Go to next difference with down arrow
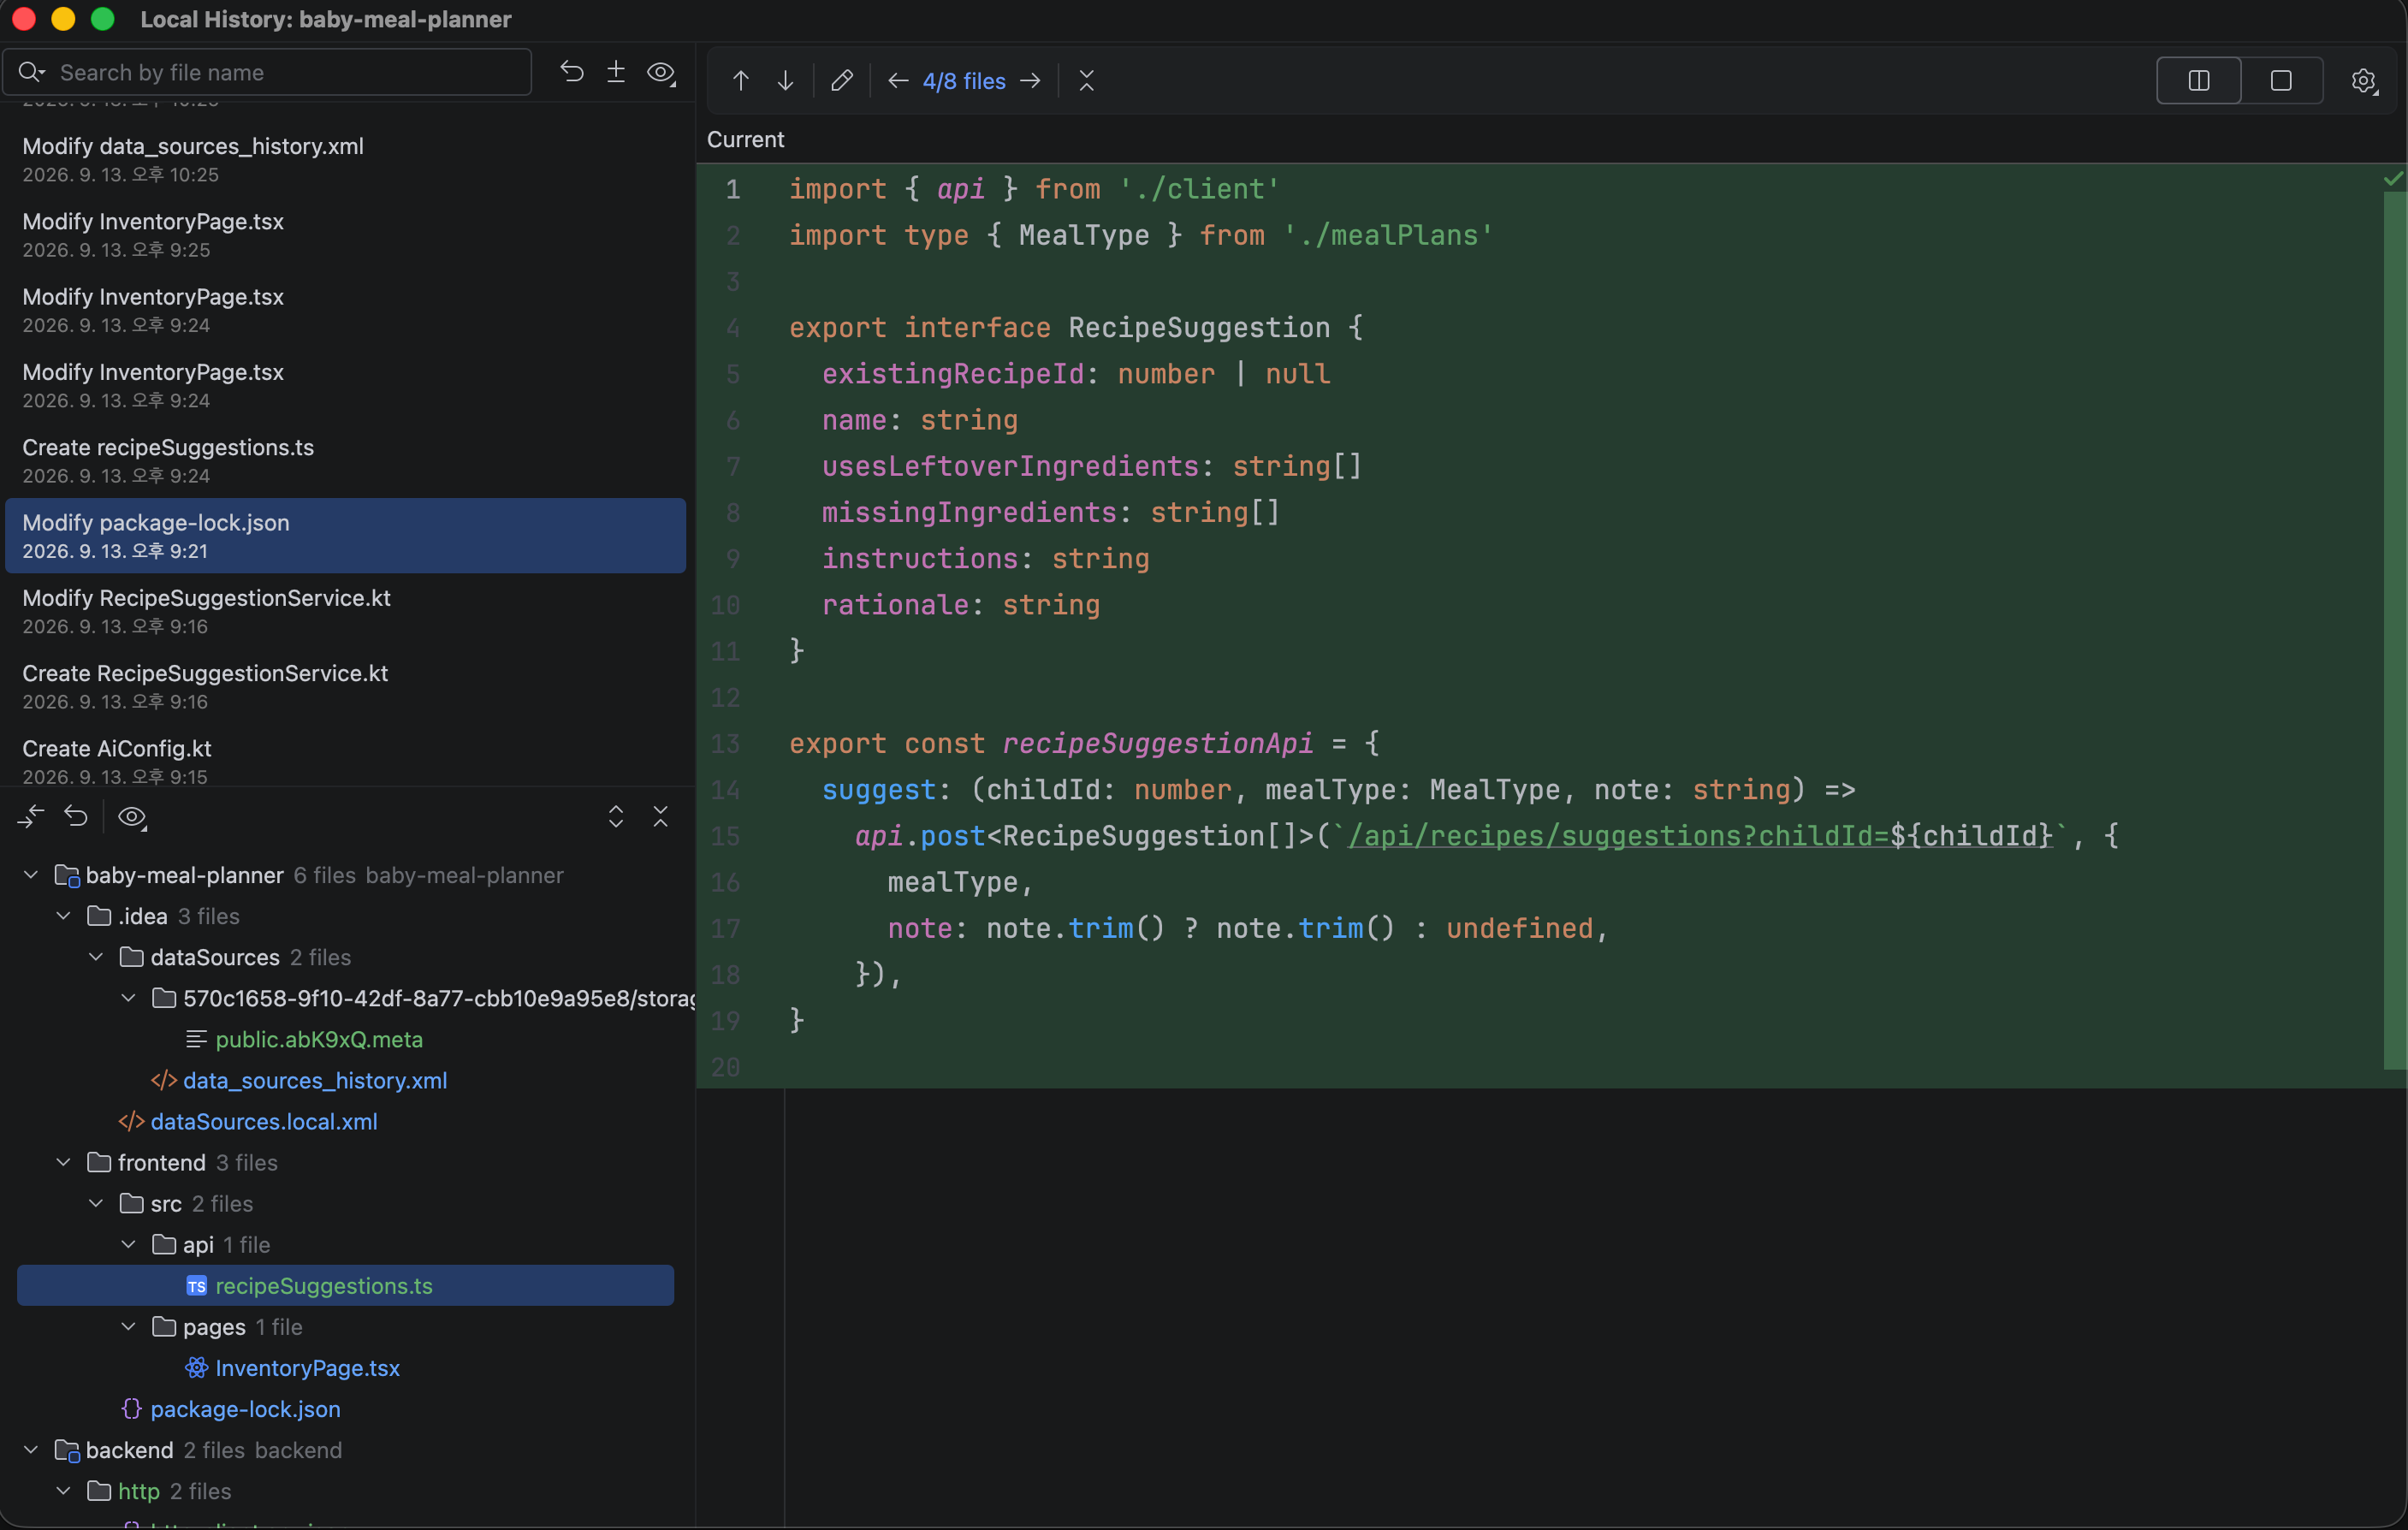Viewport: 2408px width, 1530px height. [x=785, y=81]
